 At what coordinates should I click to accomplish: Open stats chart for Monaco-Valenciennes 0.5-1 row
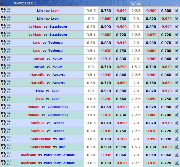click(176, 115)
